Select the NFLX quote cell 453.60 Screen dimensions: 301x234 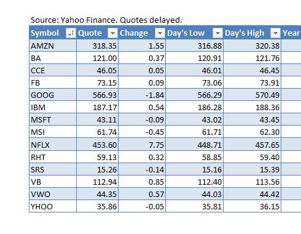(x=98, y=145)
